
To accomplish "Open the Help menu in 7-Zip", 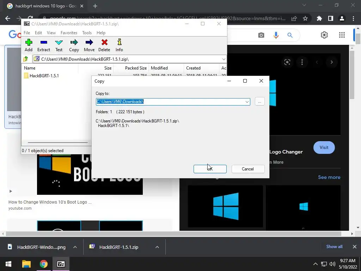I will 101,33.
